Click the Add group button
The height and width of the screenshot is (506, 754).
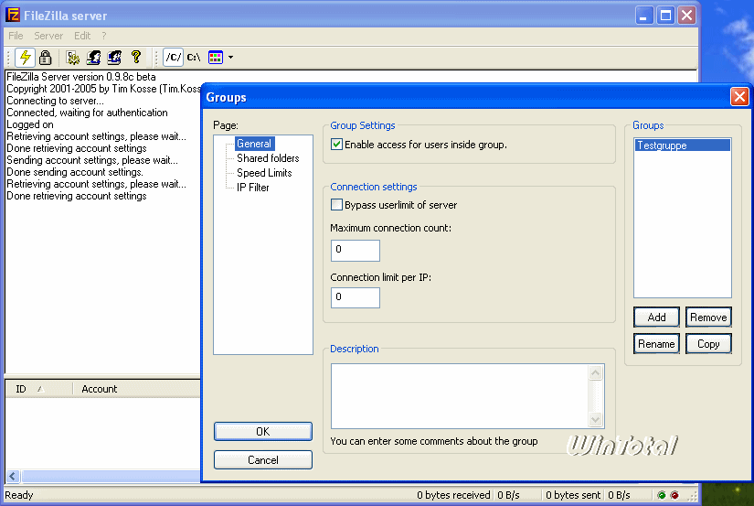pyautogui.click(x=656, y=318)
